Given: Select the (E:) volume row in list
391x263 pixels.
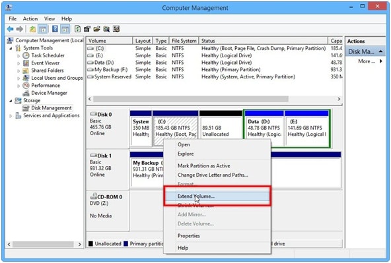Looking at the screenshot, I should click(215, 55).
